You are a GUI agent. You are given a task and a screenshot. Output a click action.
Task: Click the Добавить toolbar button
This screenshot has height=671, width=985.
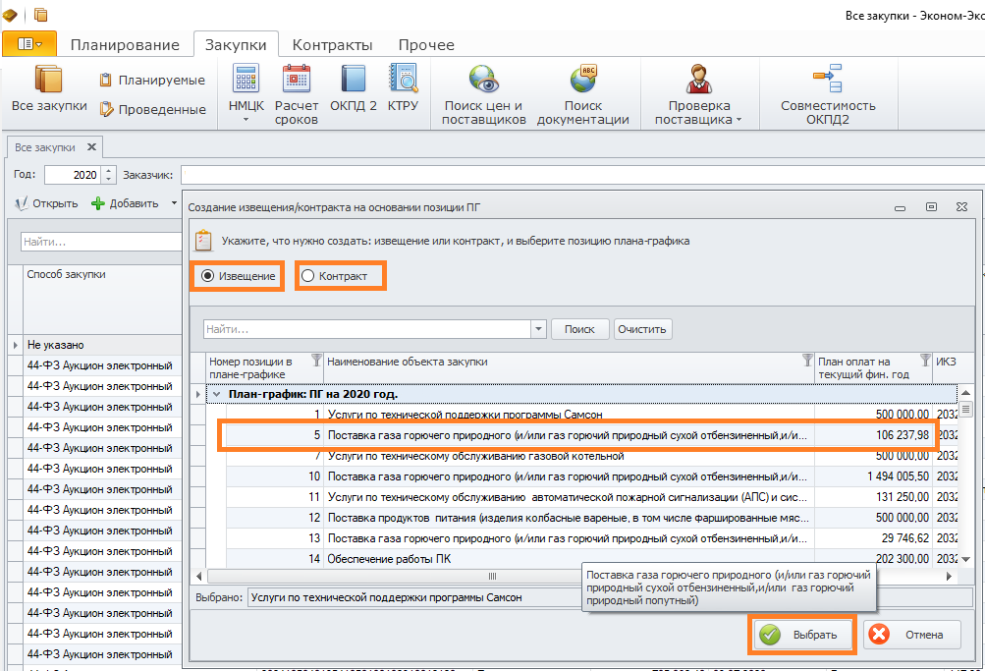tap(125, 203)
